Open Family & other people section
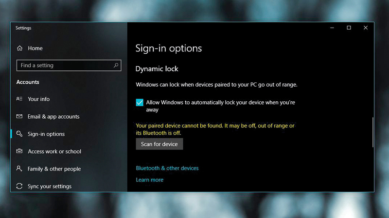This screenshot has height=218, width=389. pyautogui.click(x=54, y=169)
